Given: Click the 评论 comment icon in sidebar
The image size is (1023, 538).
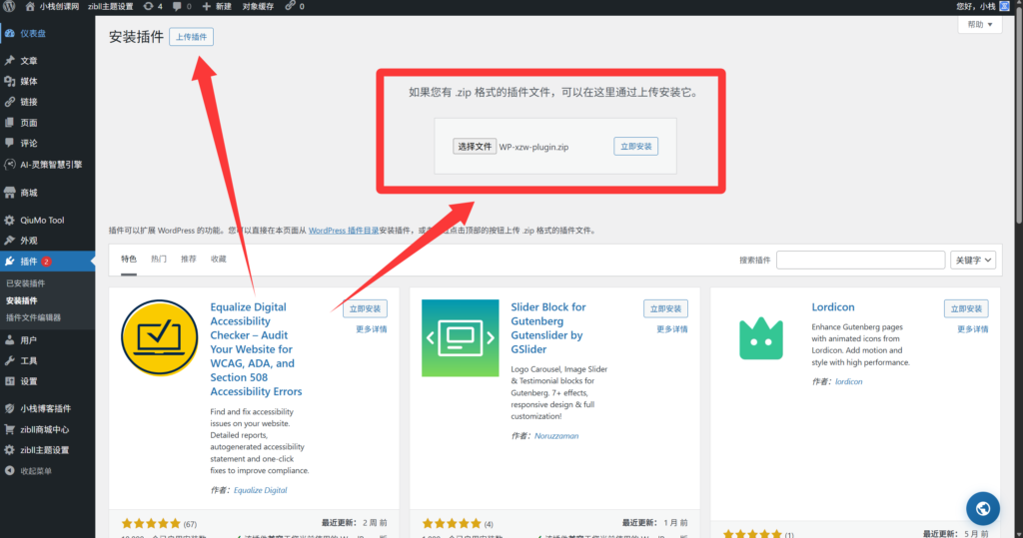Looking at the screenshot, I should (x=10, y=143).
